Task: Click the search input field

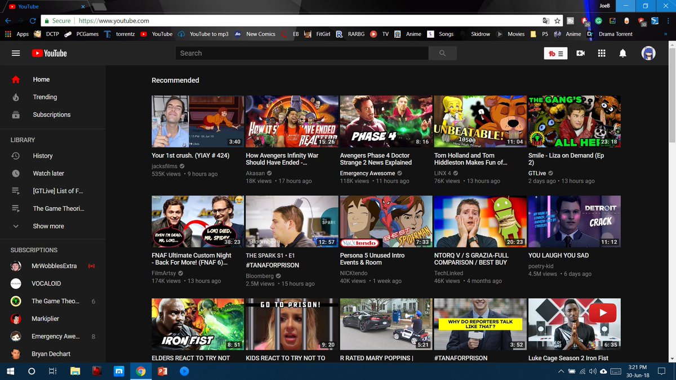Action: coord(302,53)
